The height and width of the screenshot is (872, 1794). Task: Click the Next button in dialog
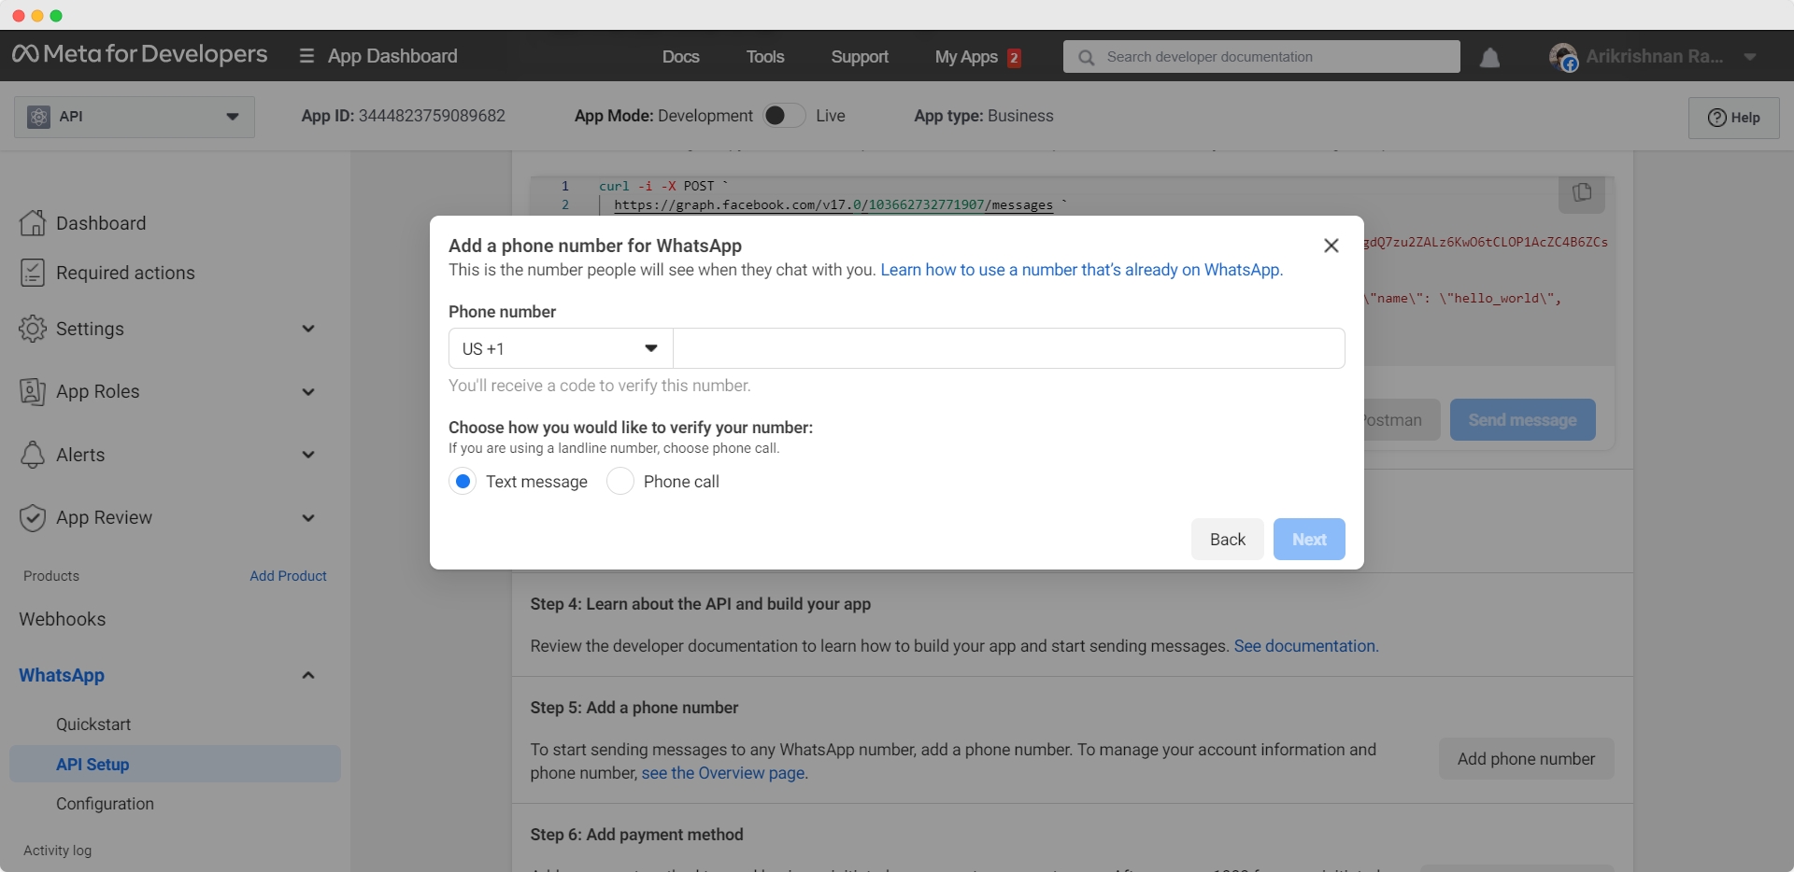point(1309,540)
